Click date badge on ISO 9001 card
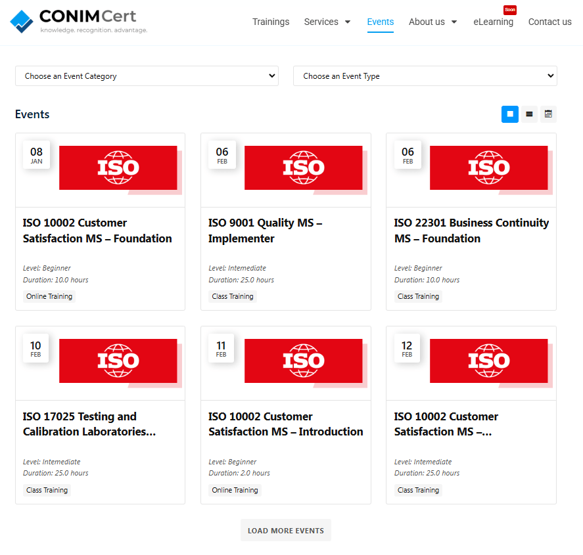 pos(222,155)
